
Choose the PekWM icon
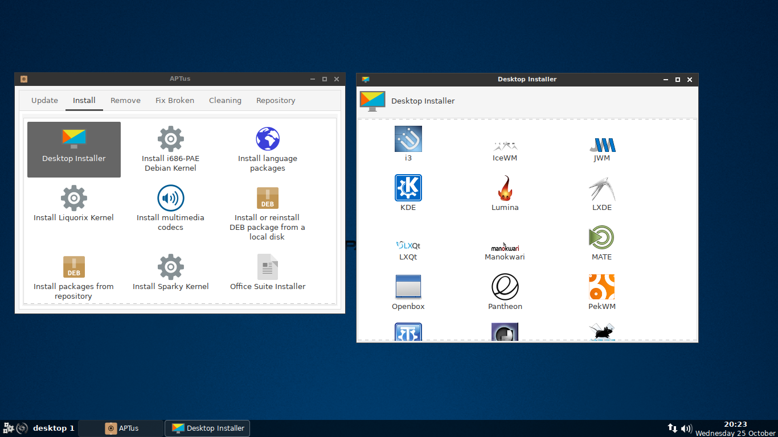[x=602, y=287]
